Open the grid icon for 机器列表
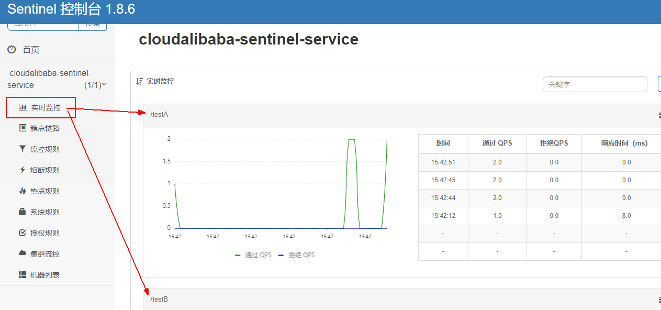Screen dimensions: 661x310 23,274
